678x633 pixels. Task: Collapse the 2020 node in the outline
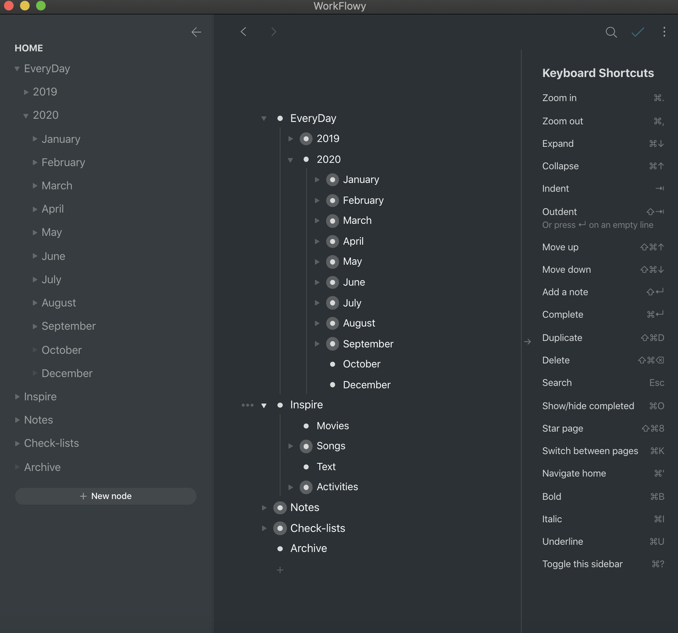(290, 159)
